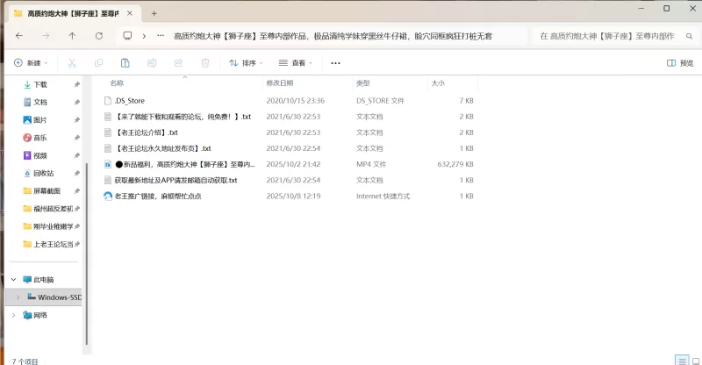Click the Cut scissors icon in toolbar

72,63
